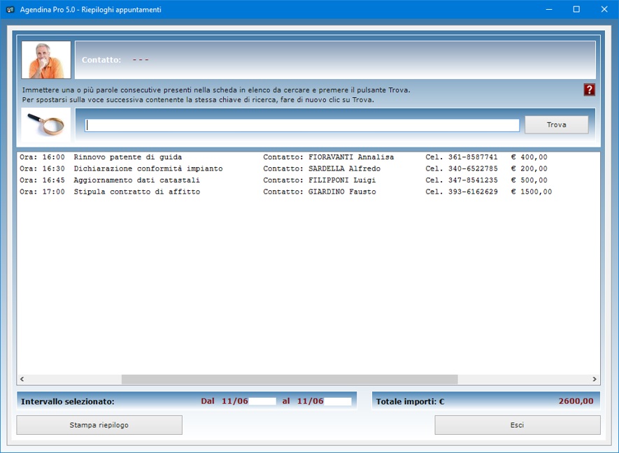The image size is (619, 453).
Task: Click the total amount 2600,00
Action: click(576, 401)
